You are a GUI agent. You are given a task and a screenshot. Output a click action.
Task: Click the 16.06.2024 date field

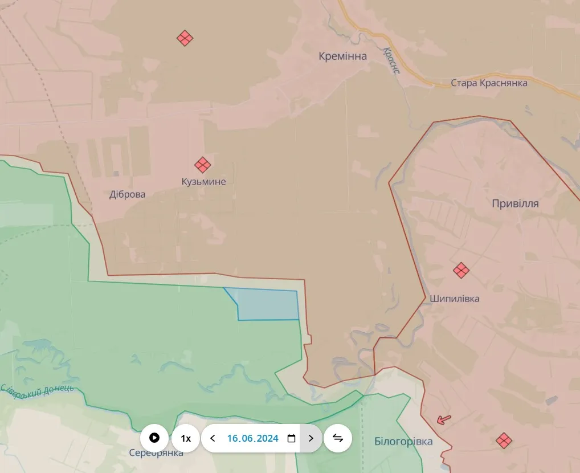[252, 438]
